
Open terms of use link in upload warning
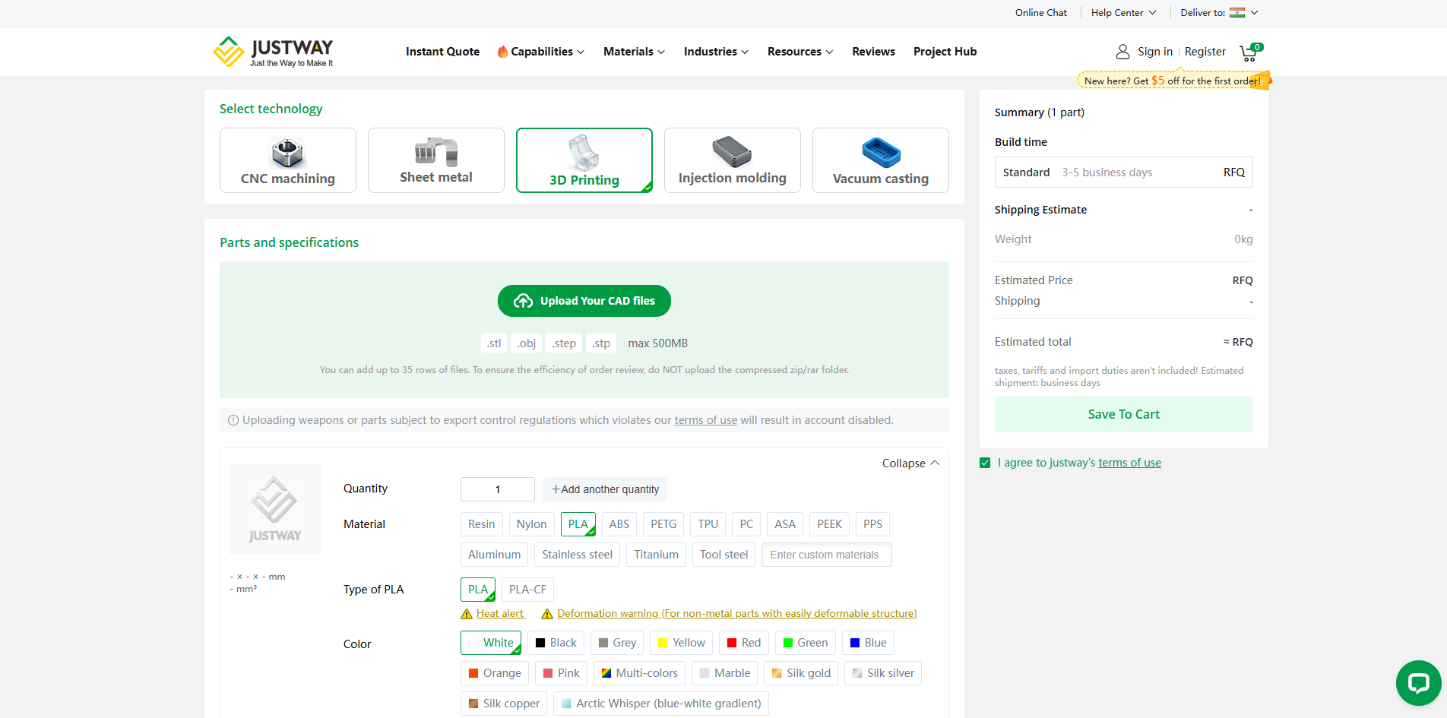[706, 420]
